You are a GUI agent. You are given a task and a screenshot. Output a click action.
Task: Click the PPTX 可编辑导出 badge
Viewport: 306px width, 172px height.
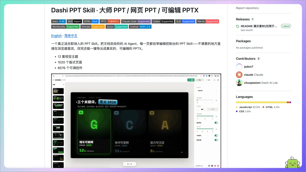tap(110, 21)
